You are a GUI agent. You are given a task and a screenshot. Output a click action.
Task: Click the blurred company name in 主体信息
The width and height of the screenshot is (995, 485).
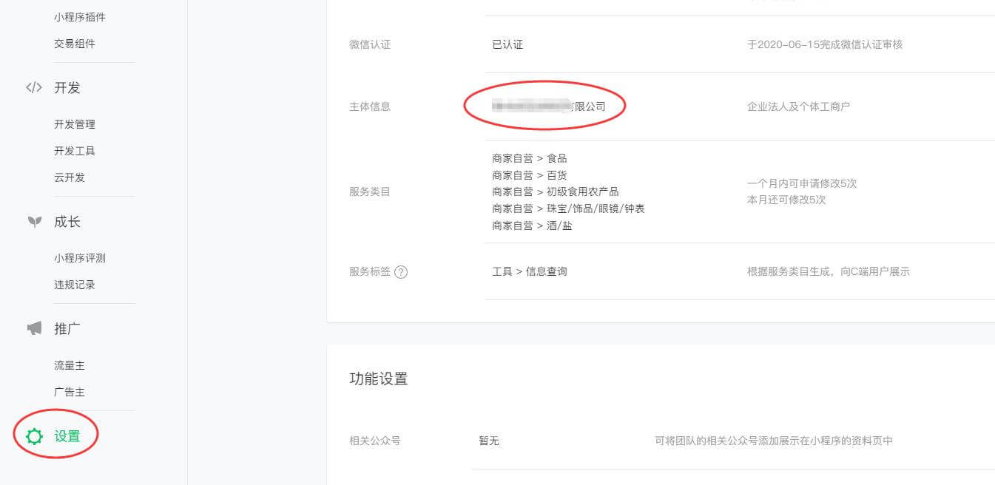(x=549, y=106)
